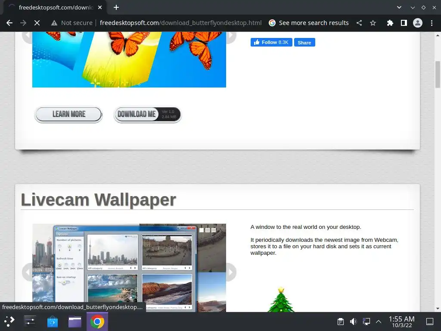Open the tab search dropdown
This screenshot has height=331, width=441.
pos(399,7)
